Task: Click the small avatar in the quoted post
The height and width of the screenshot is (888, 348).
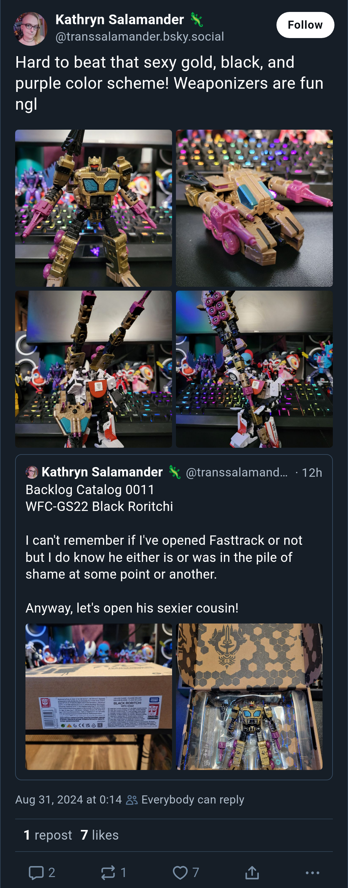Action: coord(32,472)
